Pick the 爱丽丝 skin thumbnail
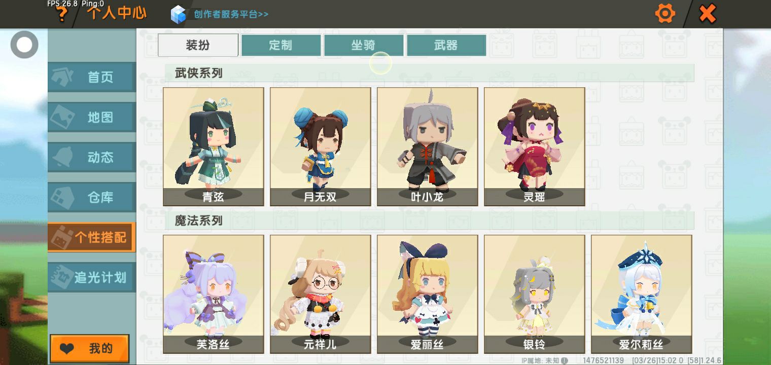771x365 pixels. tap(428, 294)
